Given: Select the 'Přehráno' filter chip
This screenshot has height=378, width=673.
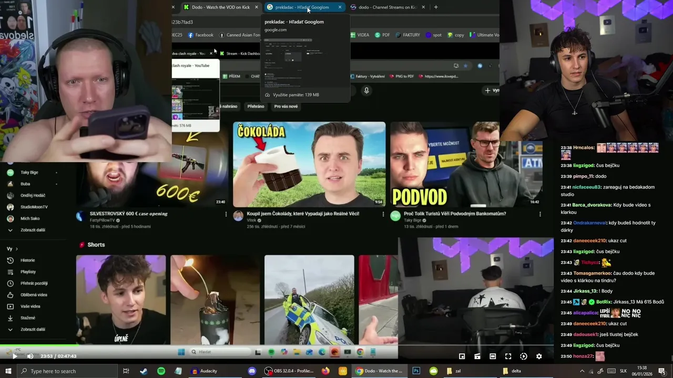Looking at the screenshot, I should [256, 107].
